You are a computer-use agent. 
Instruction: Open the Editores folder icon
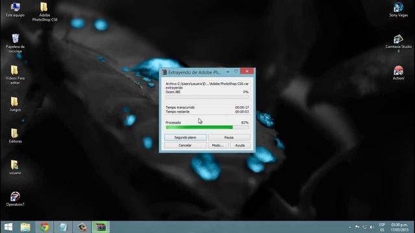pyautogui.click(x=15, y=136)
